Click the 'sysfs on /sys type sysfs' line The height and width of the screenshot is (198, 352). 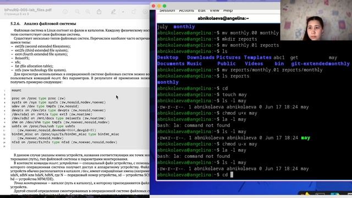(x=59, y=102)
